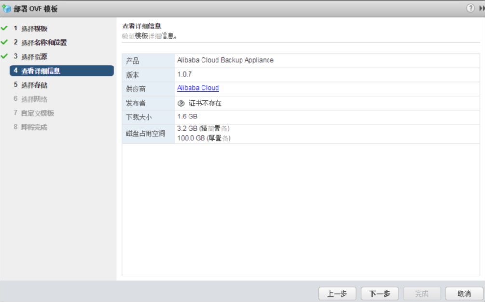Click the 下载大小 row label
Viewport: 485px width, 302px height.
tap(139, 118)
